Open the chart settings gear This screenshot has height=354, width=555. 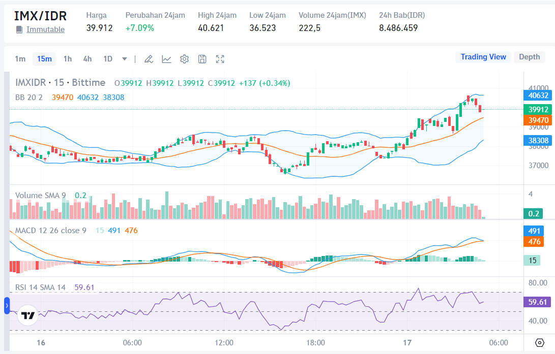[x=184, y=59]
